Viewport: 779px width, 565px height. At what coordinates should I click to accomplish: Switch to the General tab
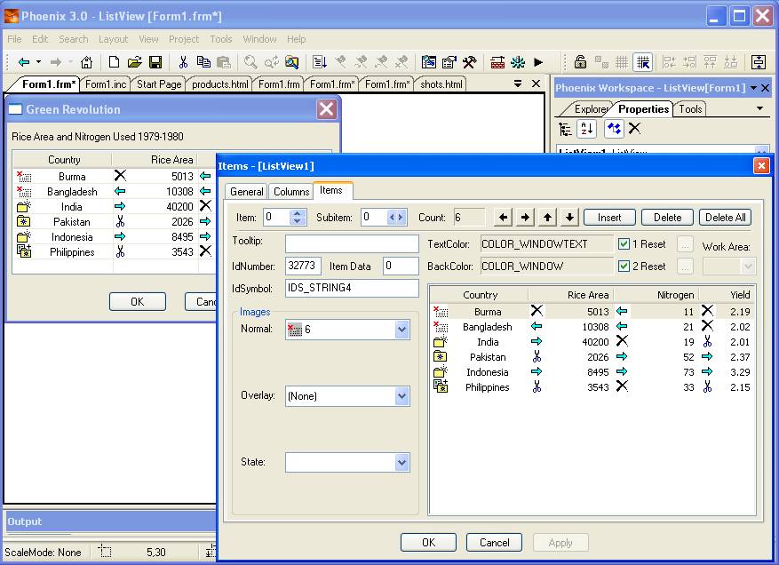[x=246, y=192]
